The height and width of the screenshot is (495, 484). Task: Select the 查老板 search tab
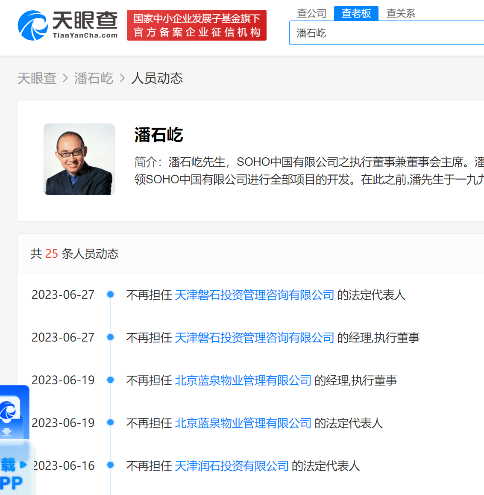tap(356, 13)
